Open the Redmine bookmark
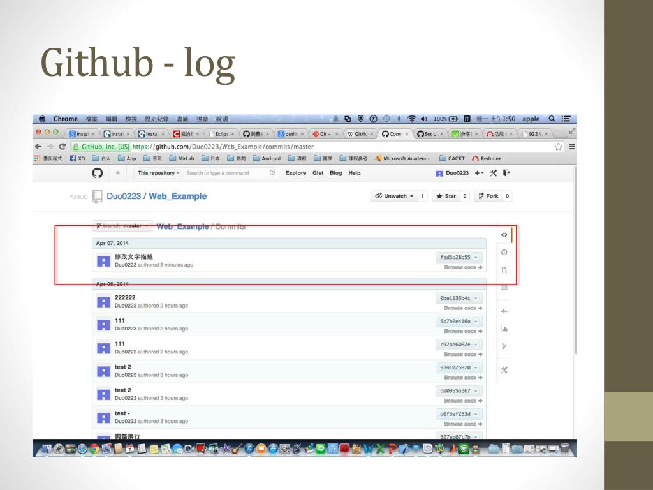This screenshot has width=653, height=490. [x=487, y=158]
